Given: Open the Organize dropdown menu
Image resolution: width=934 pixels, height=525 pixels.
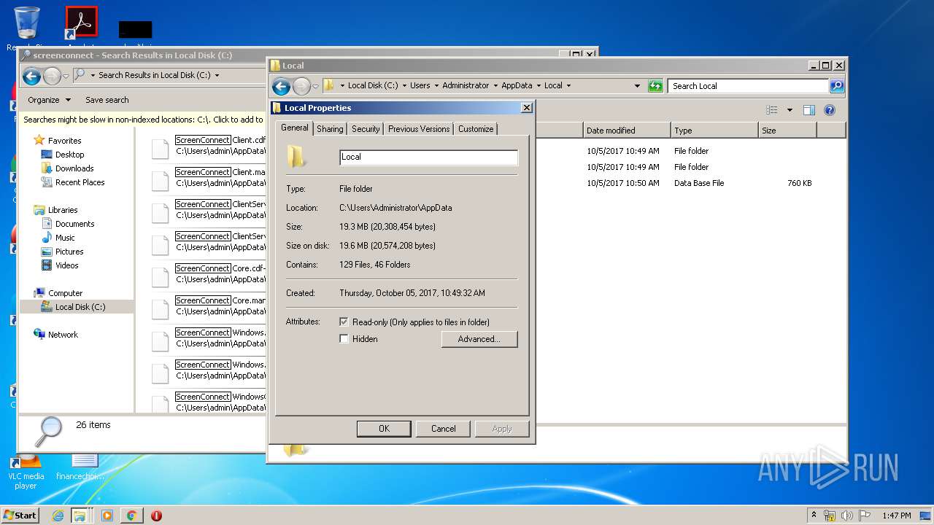Looking at the screenshot, I should (50, 100).
